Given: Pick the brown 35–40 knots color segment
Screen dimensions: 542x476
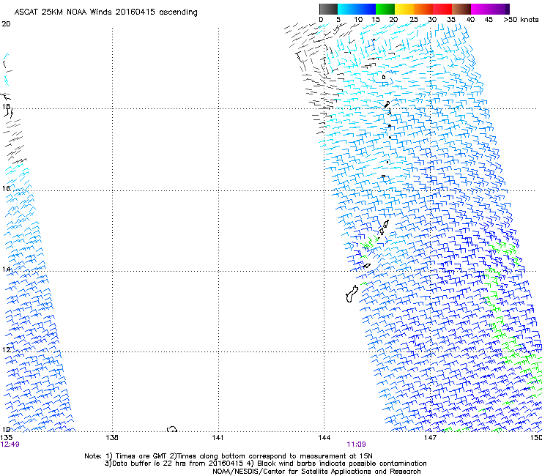Looking at the screenshot, I should pyautogui.click(x=461, y=9).
